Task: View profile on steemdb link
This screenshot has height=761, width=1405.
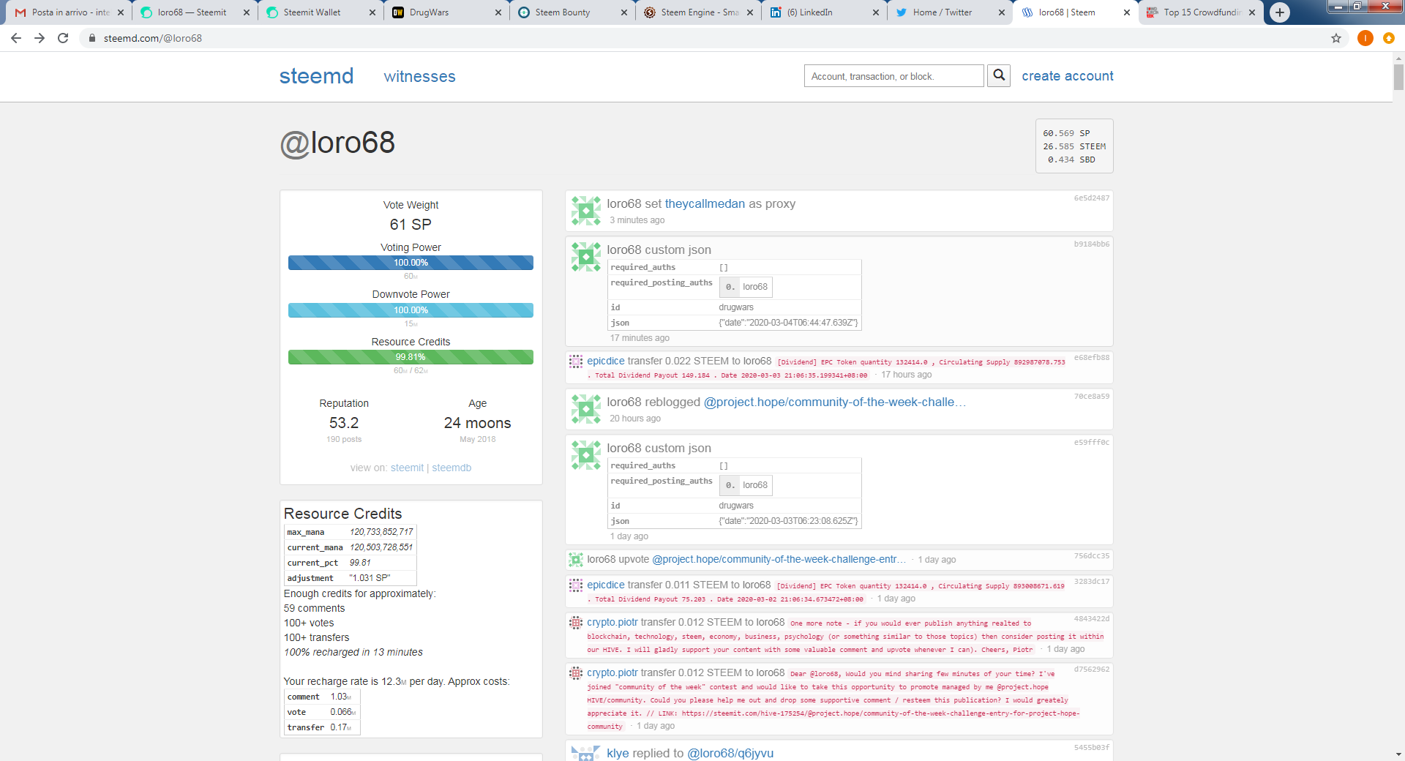Action: pyautogui.click(x=452, y=468)
